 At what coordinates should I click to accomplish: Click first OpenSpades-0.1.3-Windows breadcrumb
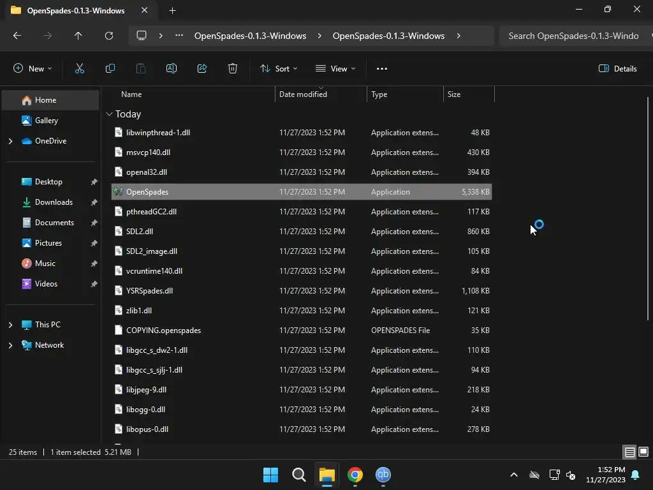click(x=250, y=36)
